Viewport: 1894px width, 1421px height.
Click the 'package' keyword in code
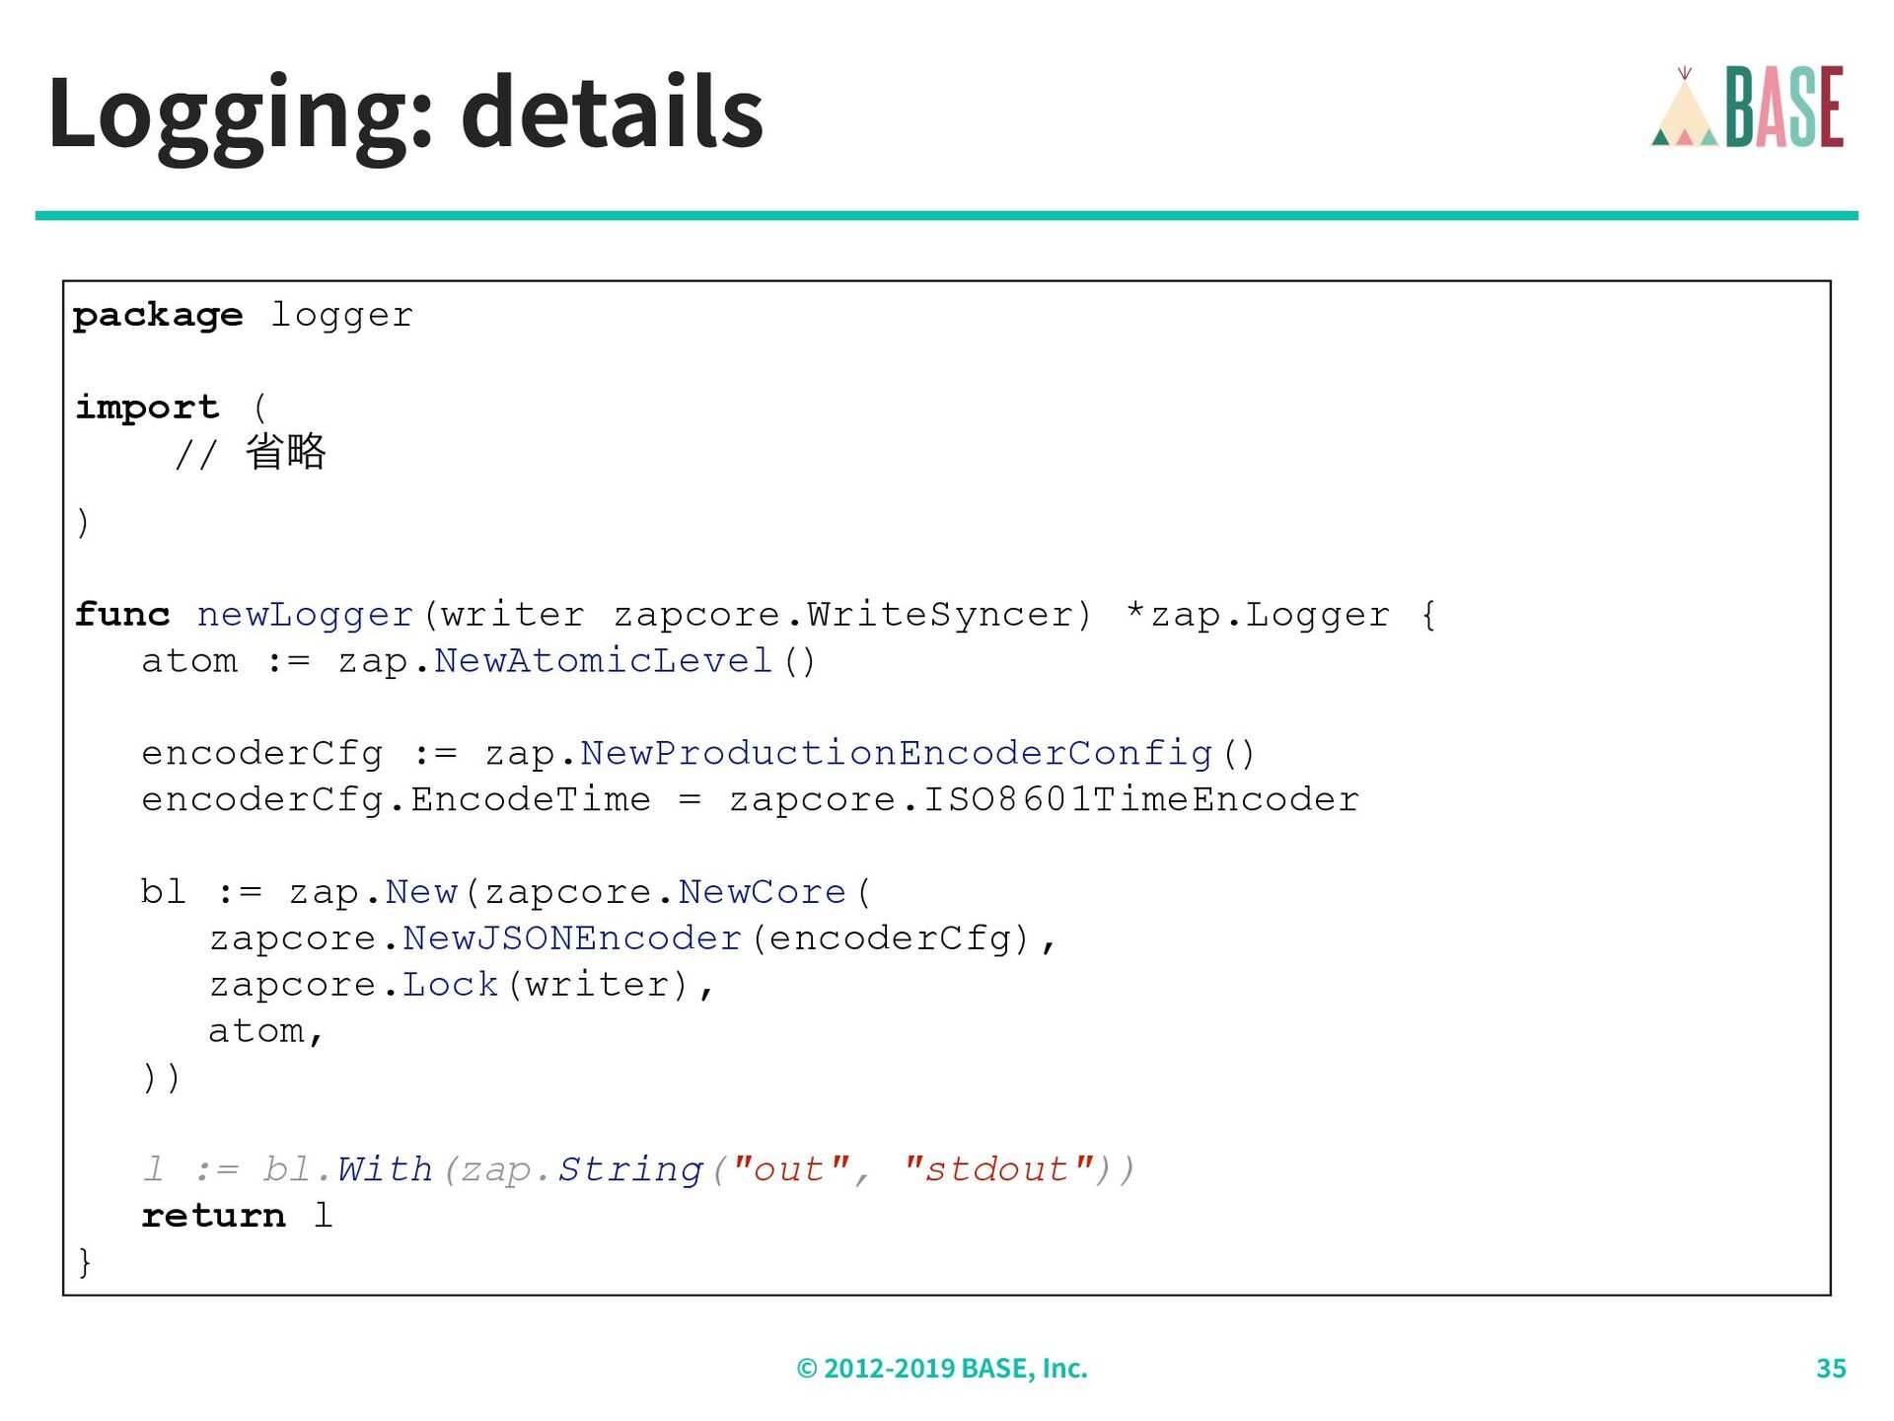[158, 315]
